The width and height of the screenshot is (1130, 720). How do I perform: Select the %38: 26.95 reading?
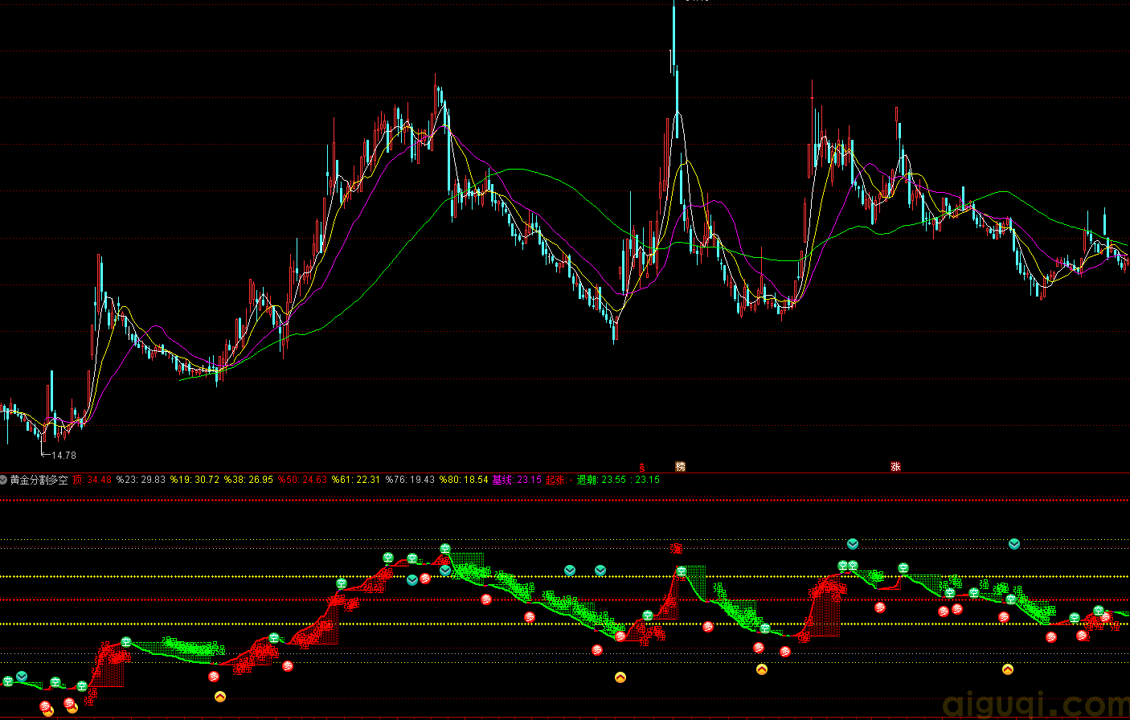point(248,480)
